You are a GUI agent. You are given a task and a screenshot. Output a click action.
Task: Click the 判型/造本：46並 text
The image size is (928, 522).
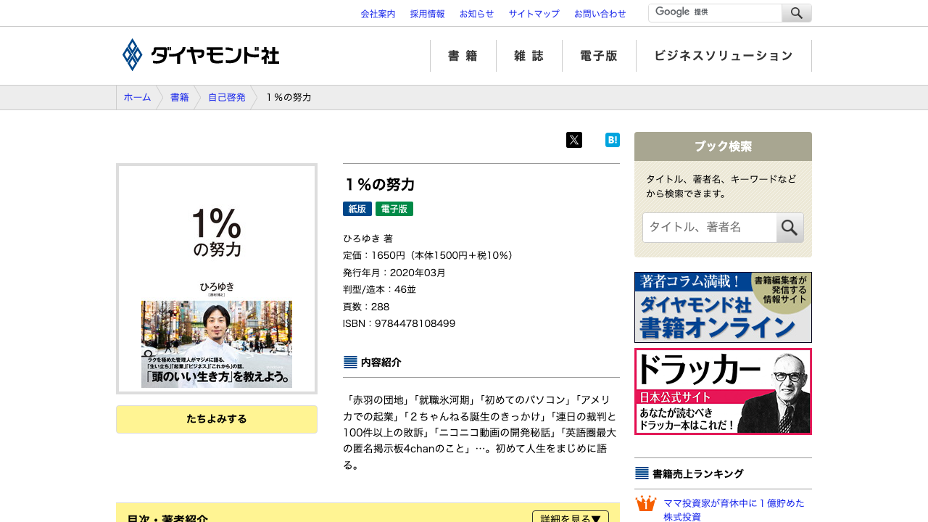tap(379, 289)
